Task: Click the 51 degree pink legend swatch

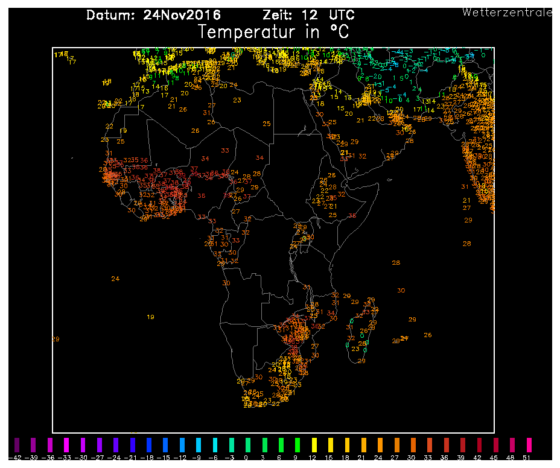Action: coord(529,445)
